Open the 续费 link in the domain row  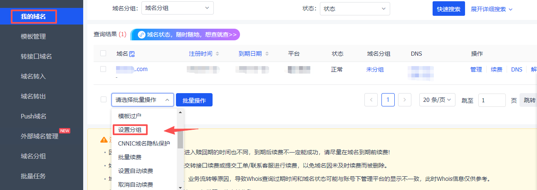[497, 69]
